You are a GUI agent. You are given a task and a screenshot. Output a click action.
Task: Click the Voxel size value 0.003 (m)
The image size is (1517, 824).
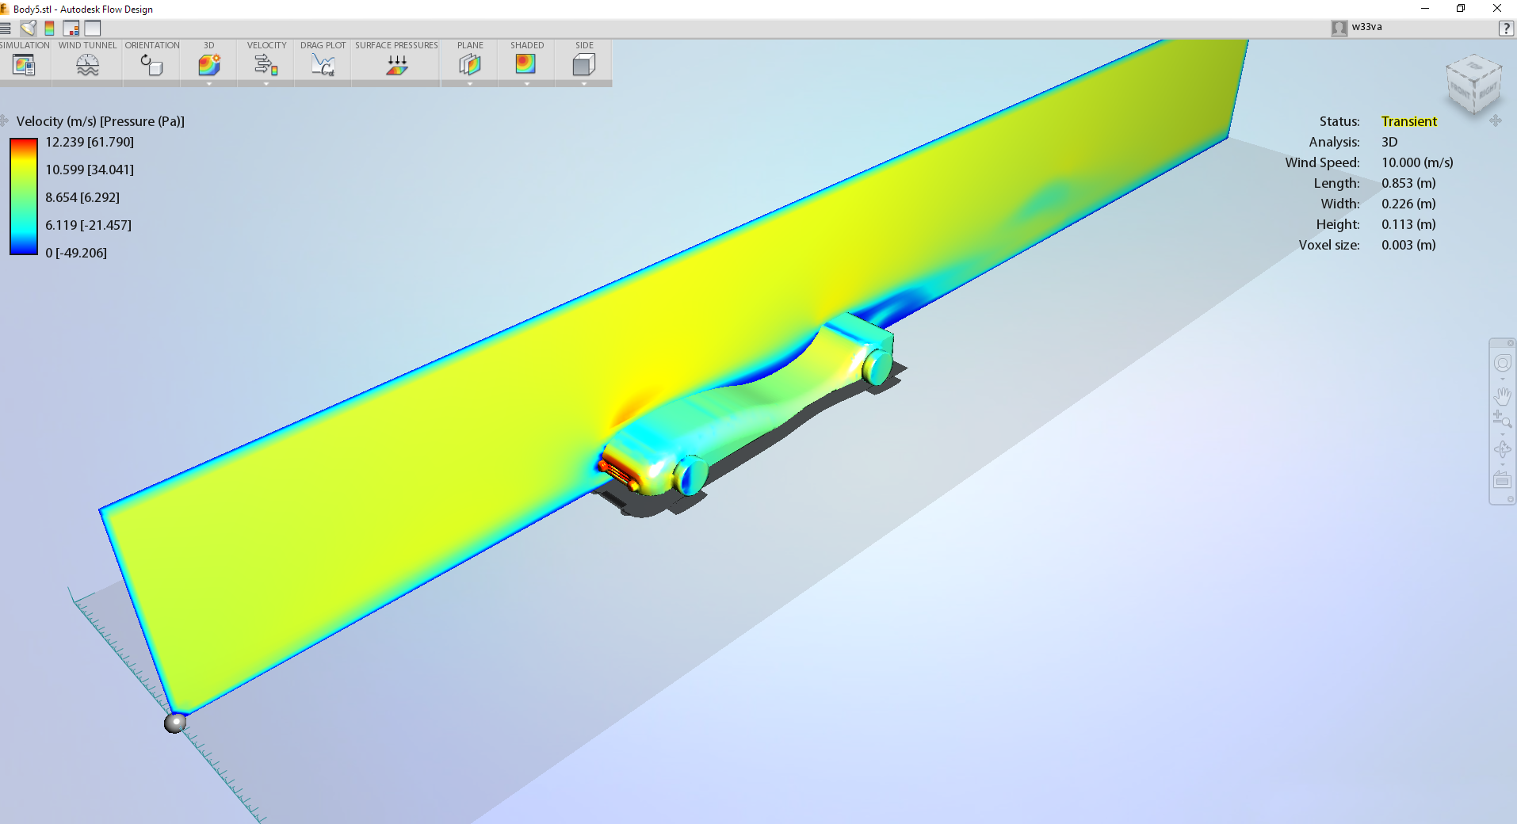(x=1408, y=245)
